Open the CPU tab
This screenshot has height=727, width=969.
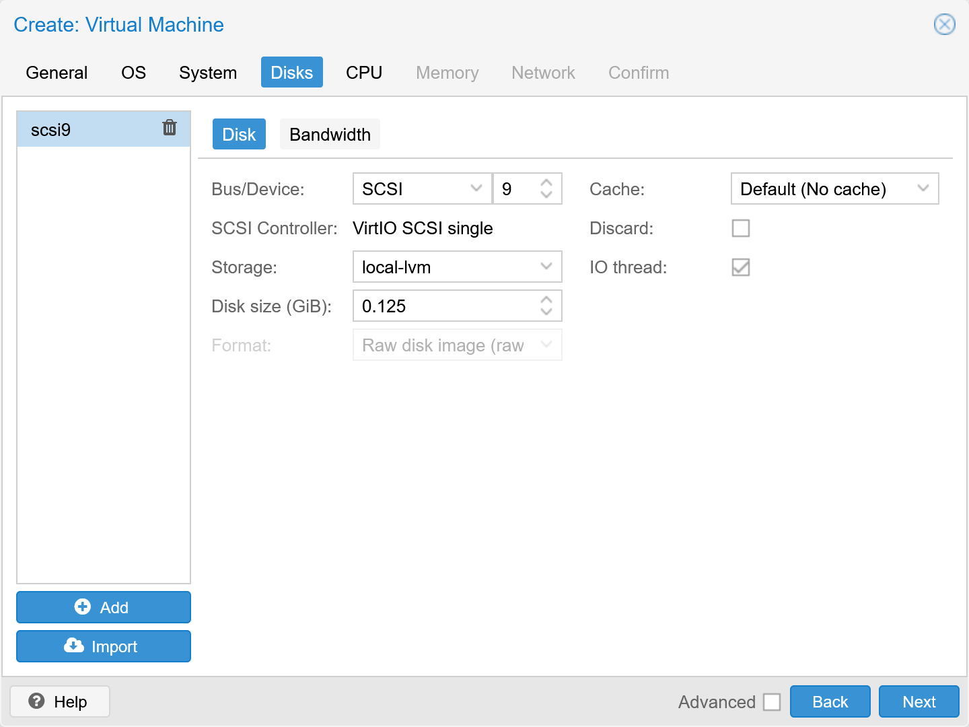363,72
